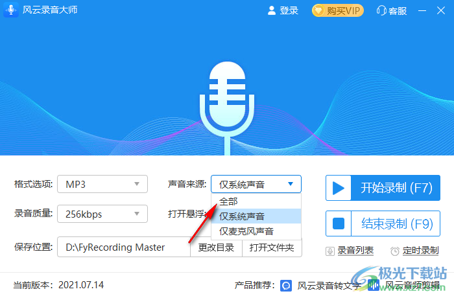Pick 仅麦克风声音 from the list
454x298 pixels.
click(x=256, y=231)
